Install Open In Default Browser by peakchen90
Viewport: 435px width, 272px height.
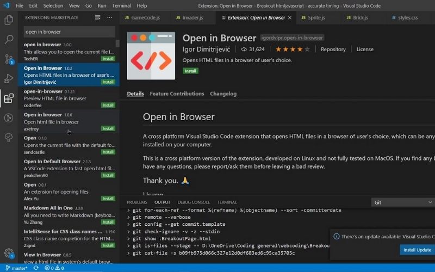point(108,175)
